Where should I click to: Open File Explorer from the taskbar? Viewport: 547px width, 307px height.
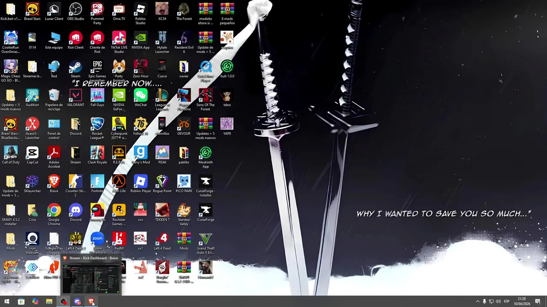tap(49, 301)
